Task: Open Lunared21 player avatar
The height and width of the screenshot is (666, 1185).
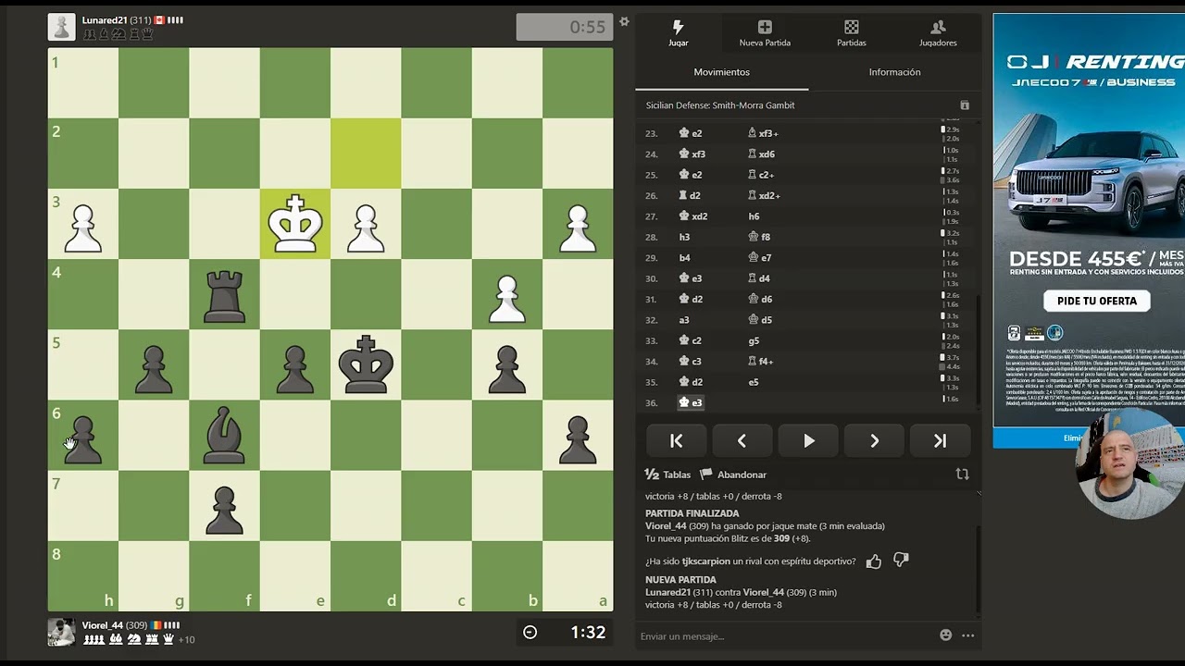Action: [61, 27]
